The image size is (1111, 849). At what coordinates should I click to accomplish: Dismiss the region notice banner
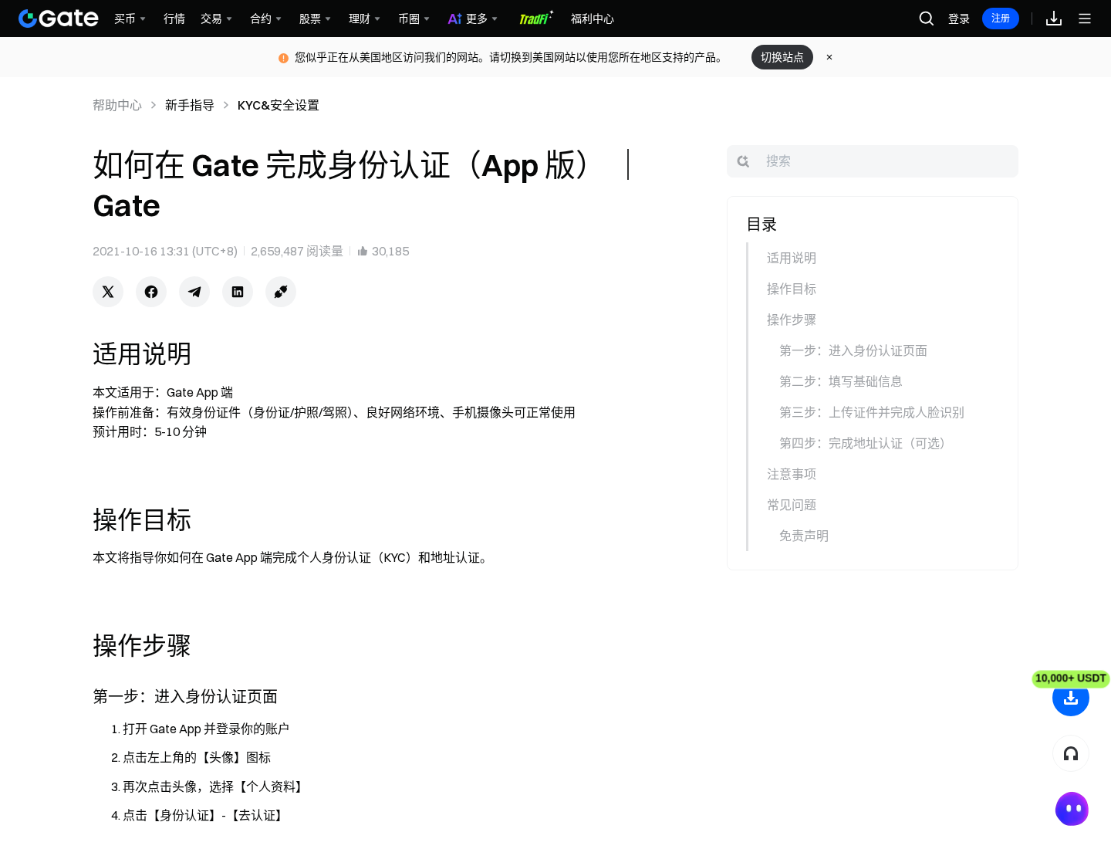point(829,57)
